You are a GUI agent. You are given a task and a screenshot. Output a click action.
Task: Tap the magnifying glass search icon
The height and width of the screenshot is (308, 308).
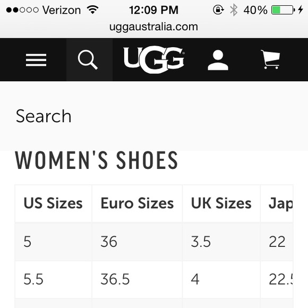(x=88, y=59)
